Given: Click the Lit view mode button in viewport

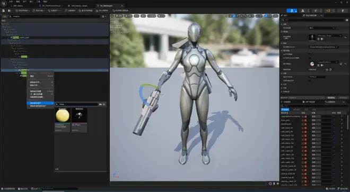Looking at the screenshot, I should (128, 16).
